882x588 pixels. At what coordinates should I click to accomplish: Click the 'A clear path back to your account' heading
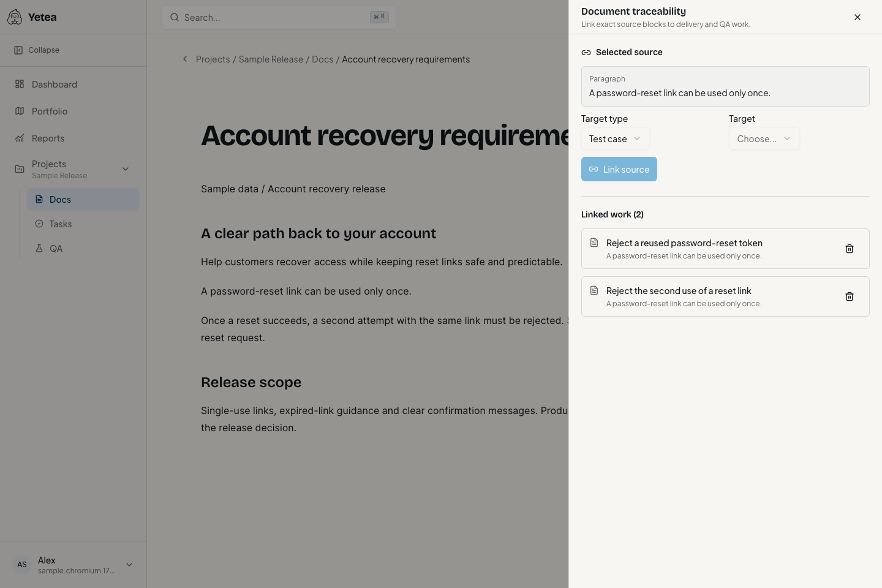click(x=318, y=233)
